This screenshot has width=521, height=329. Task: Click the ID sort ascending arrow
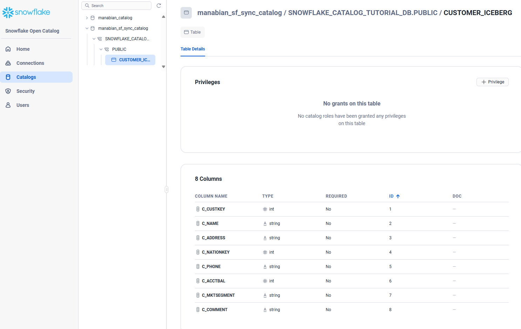398,196
